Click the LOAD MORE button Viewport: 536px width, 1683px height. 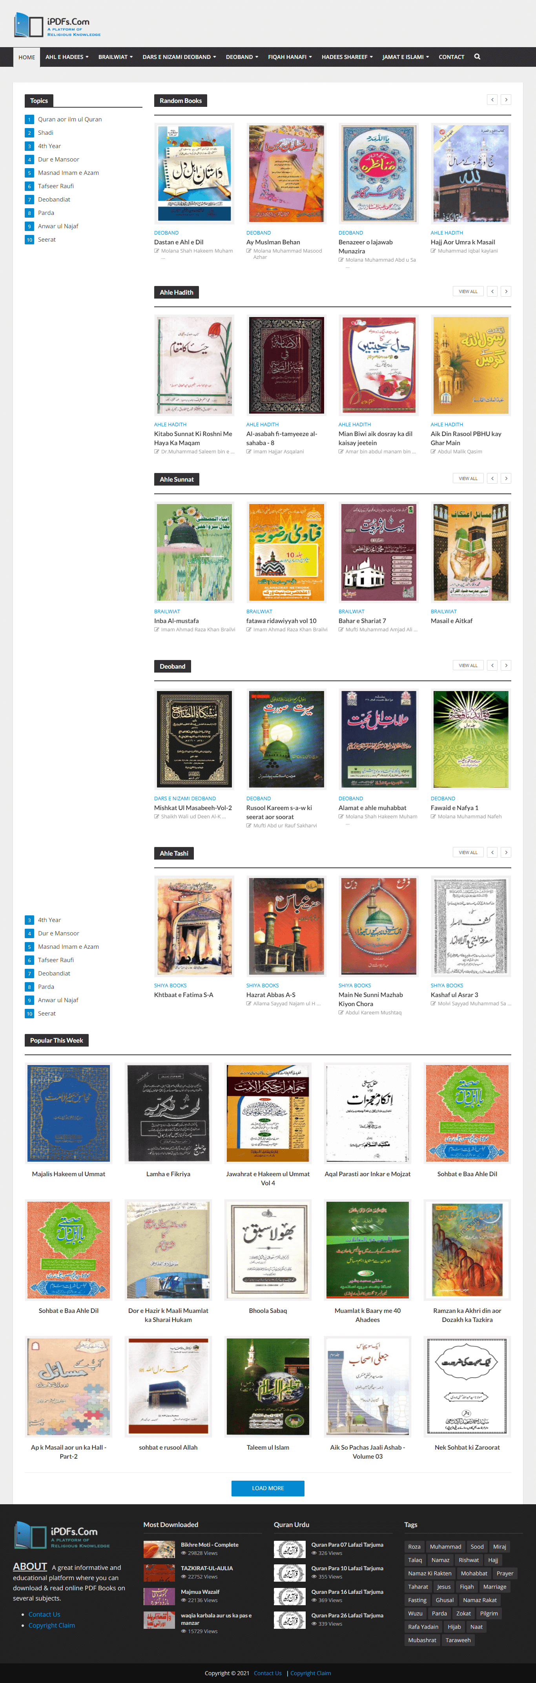268,1488
